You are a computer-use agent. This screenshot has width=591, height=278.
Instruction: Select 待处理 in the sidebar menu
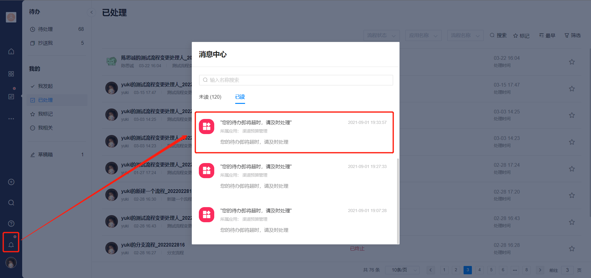pos(45,29)
